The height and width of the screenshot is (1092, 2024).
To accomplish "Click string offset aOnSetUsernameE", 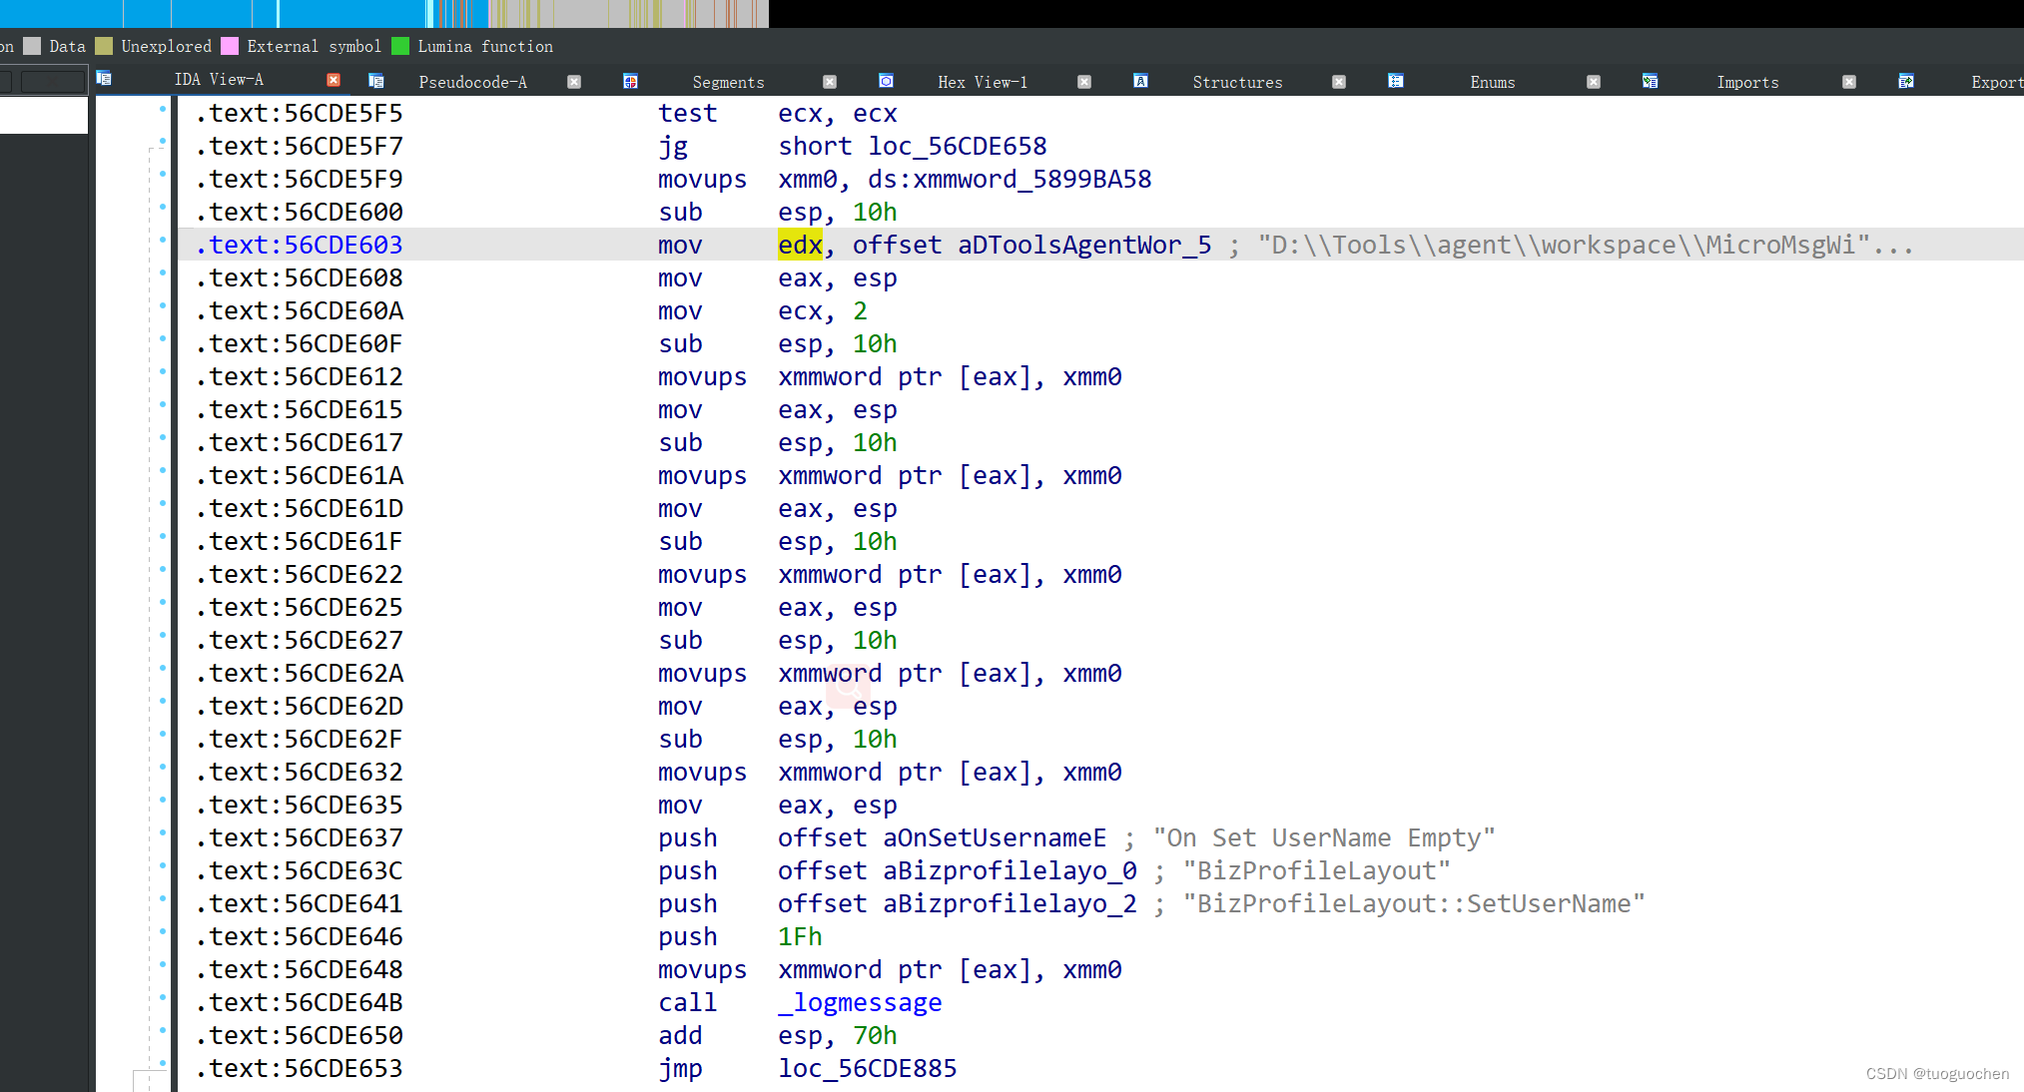I will (x=995, y=837).
